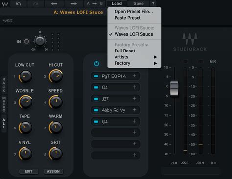Bypass the last Q4 plugin
Image resolution: width=232 pixels, height=179 pixels.
[x=96, y=122]
